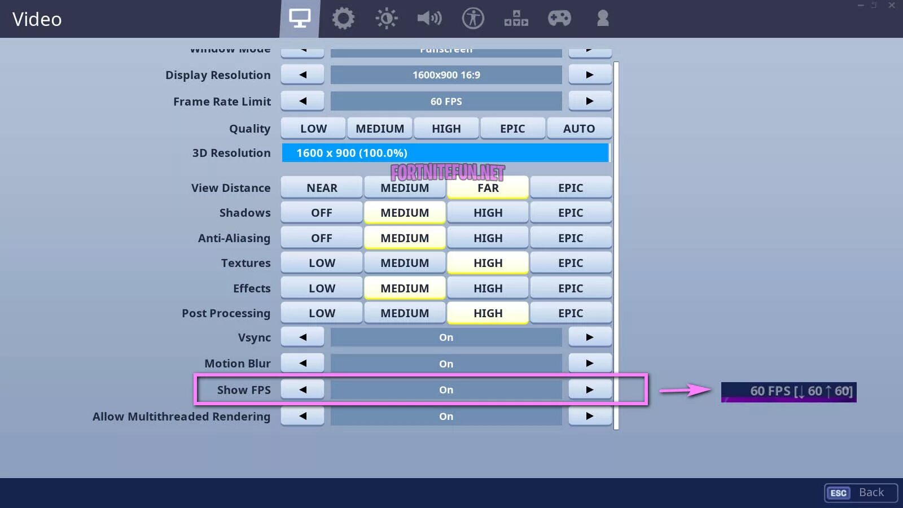Set Effects to EPIC
Viewport: 903px width, 508px height.
pos(571,288)
